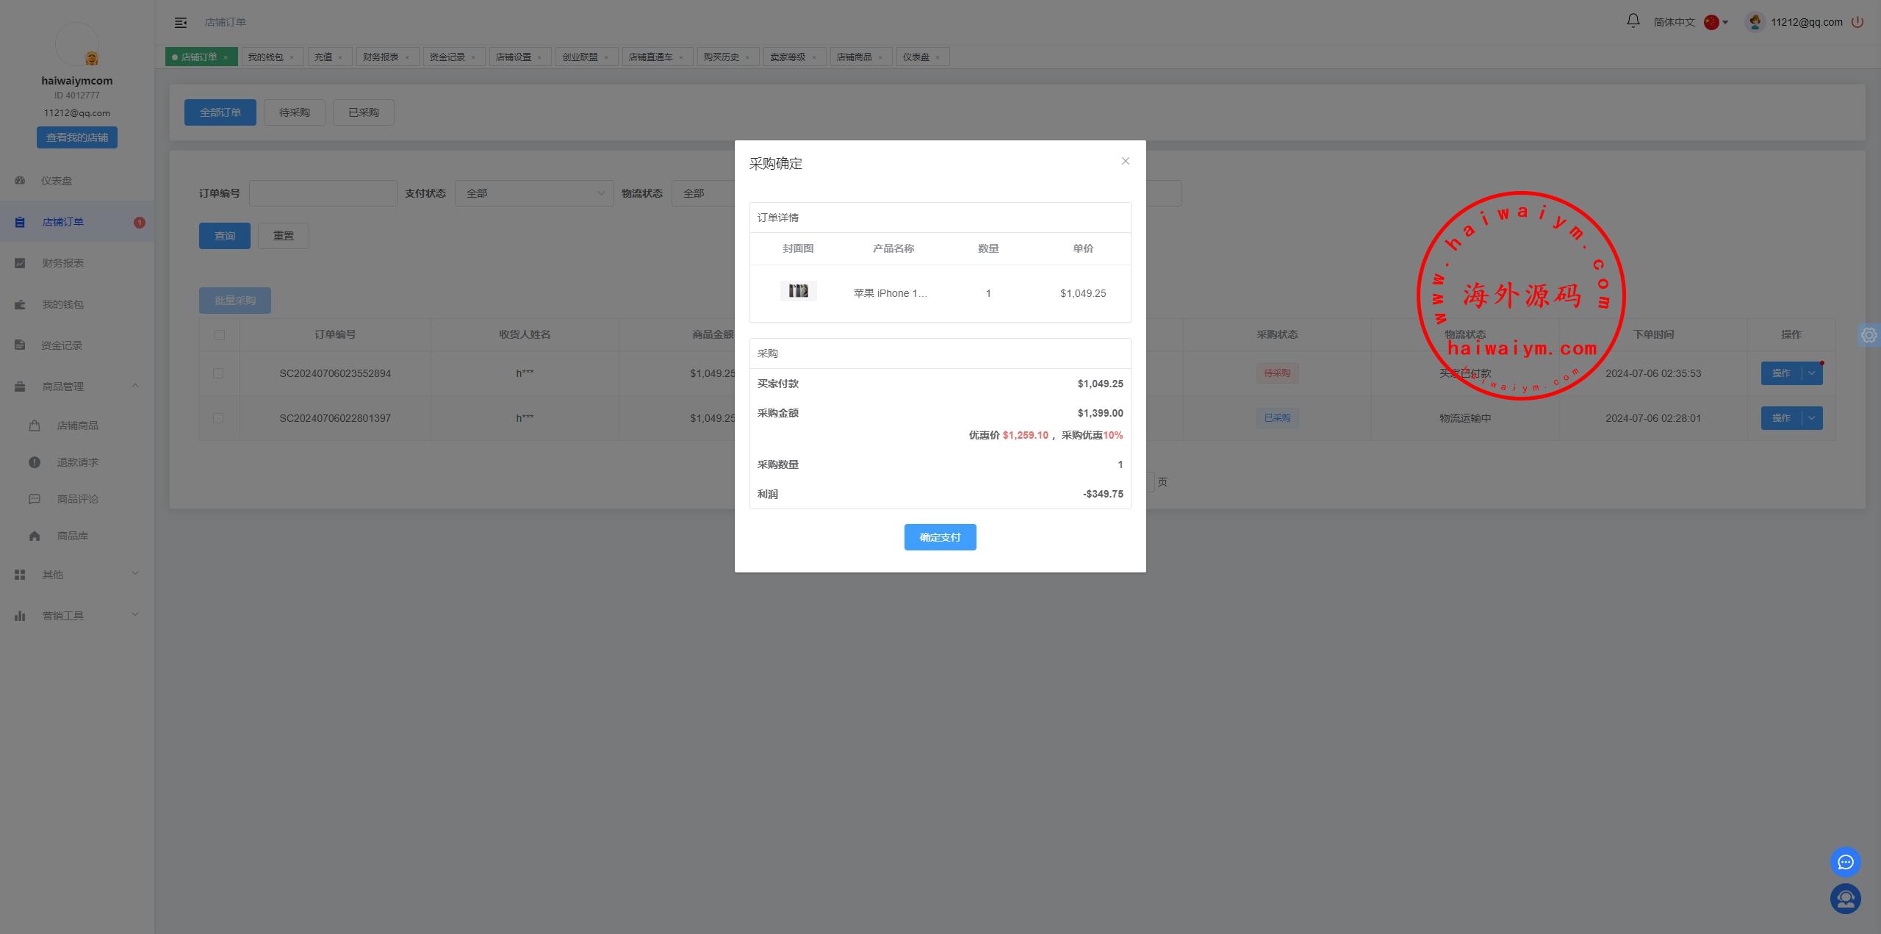Click the notification bell icon
Image resolution: width=1881 pixels, height=934 pixels.
click(1633, 21)
